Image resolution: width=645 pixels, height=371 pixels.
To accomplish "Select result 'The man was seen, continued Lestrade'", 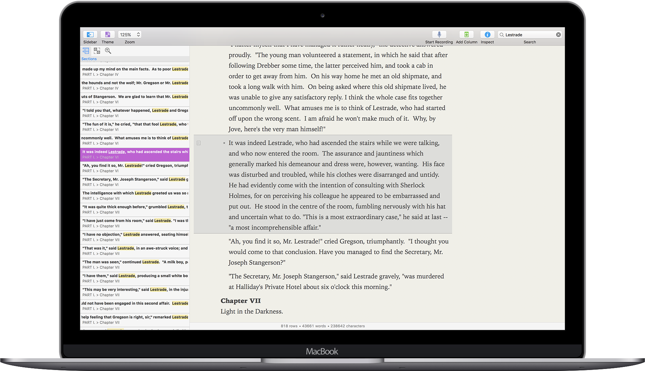I will 135,265.
